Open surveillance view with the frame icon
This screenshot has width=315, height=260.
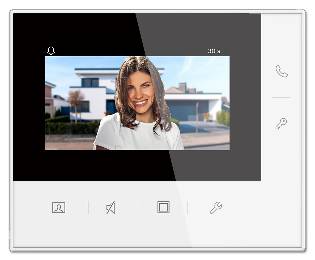pyautogui.click(x=163, y=207)
